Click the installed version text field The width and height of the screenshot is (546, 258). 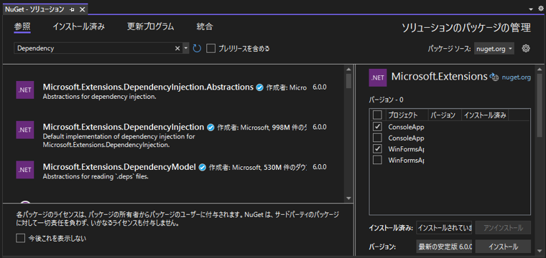444,228
